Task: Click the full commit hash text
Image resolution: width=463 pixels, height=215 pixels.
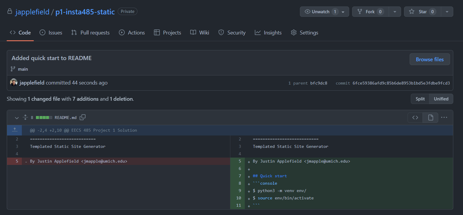Action: [x=401, y=83]
